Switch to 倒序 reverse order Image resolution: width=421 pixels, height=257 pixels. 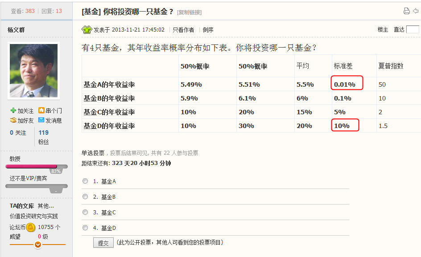coord(208,30)
